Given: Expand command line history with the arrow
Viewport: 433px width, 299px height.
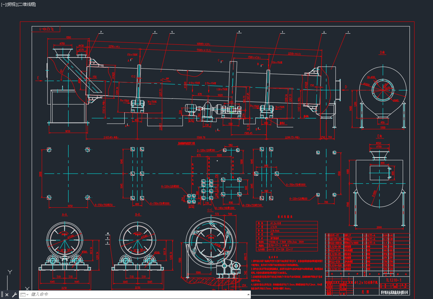Looking at the screenshot, I should coord(249,294).
